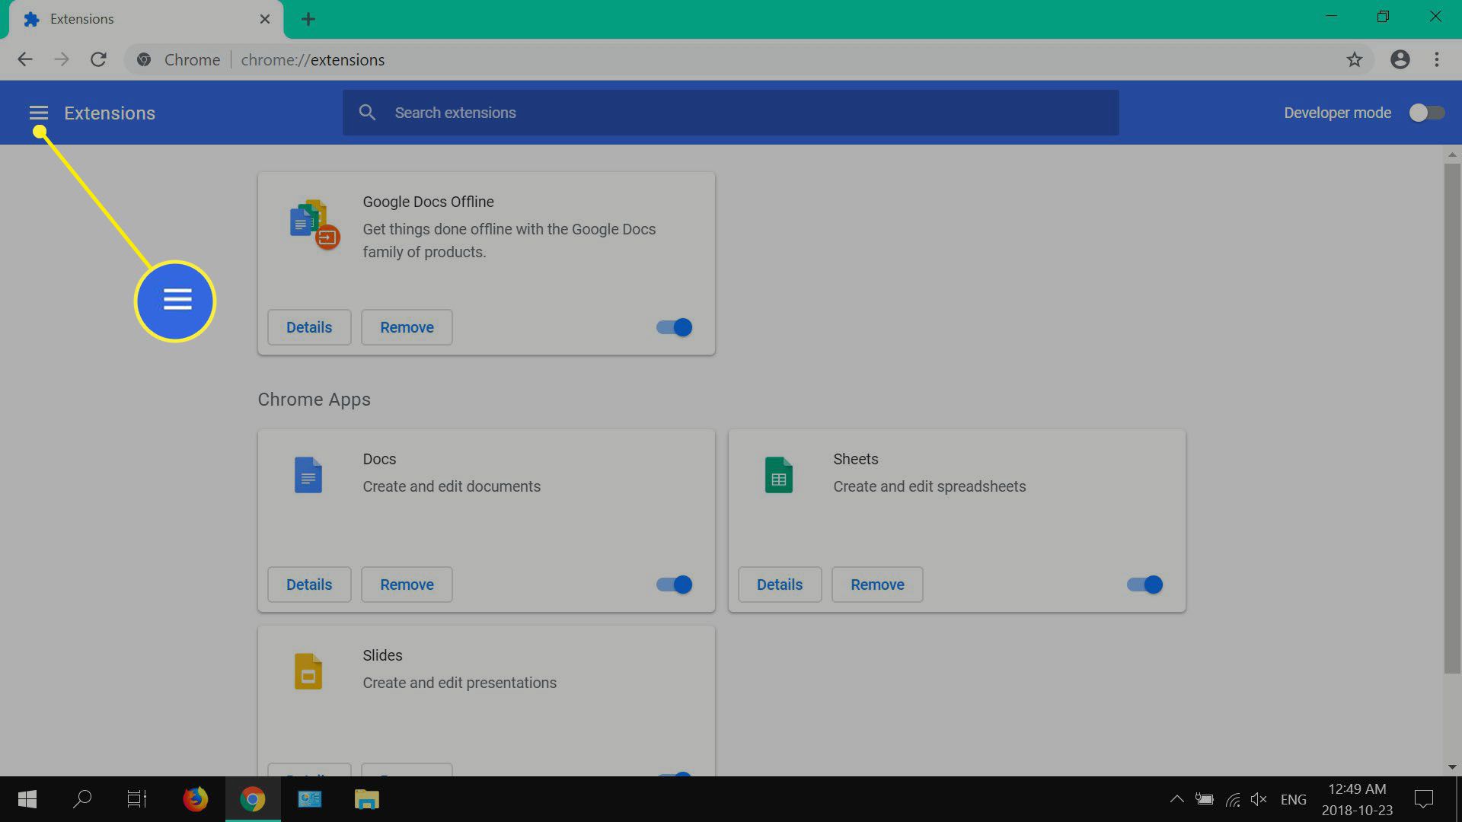This screenshot has height=822, width=1462.
Task: Click 'Create and edit presentations' description
Action: pyautogui.click(x=459, y=683)
